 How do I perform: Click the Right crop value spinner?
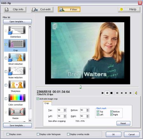[x=87, y=116]
